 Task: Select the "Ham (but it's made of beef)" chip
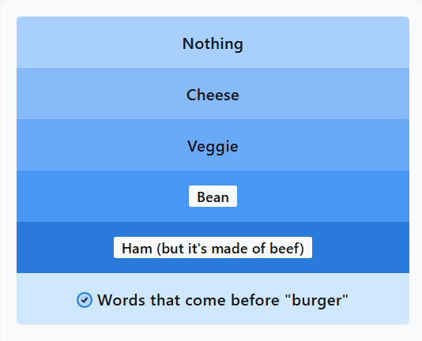pyautogui.click(x=213, y=248)
